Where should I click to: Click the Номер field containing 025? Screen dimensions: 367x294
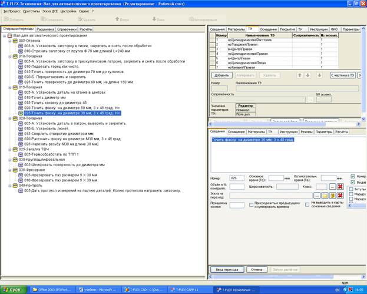pyautogui.click(x=237, y=178)
